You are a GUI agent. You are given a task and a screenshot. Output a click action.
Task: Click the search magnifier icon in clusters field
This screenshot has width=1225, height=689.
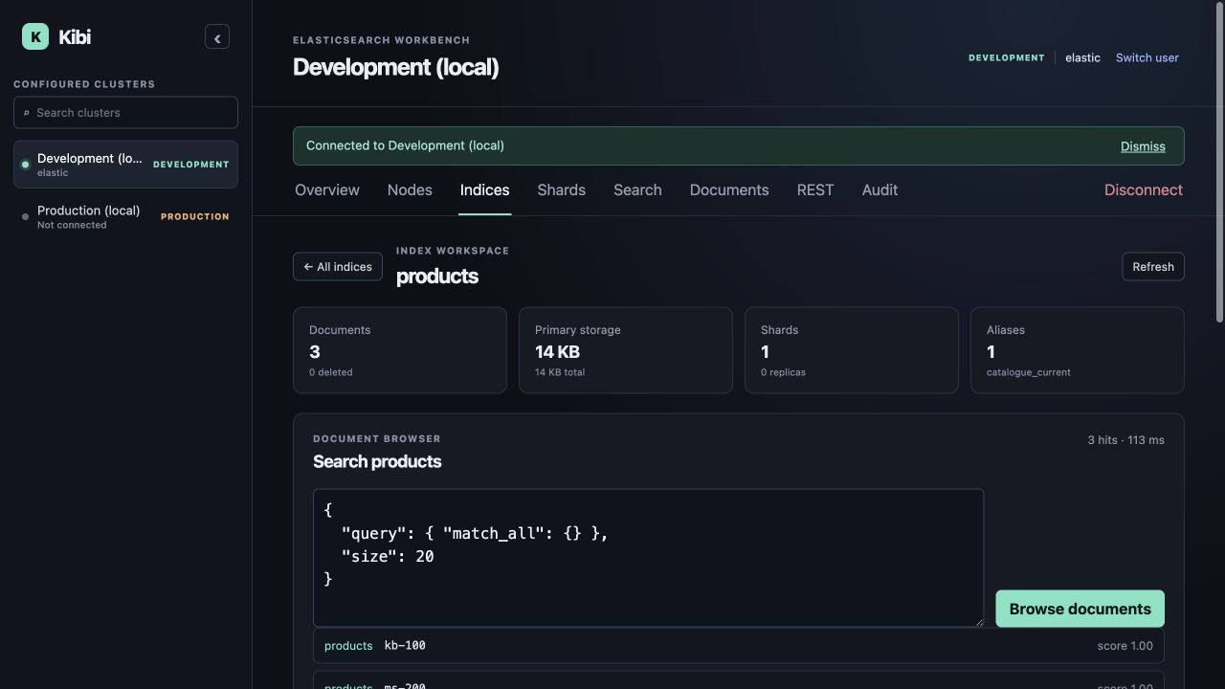tap(26, 113)
